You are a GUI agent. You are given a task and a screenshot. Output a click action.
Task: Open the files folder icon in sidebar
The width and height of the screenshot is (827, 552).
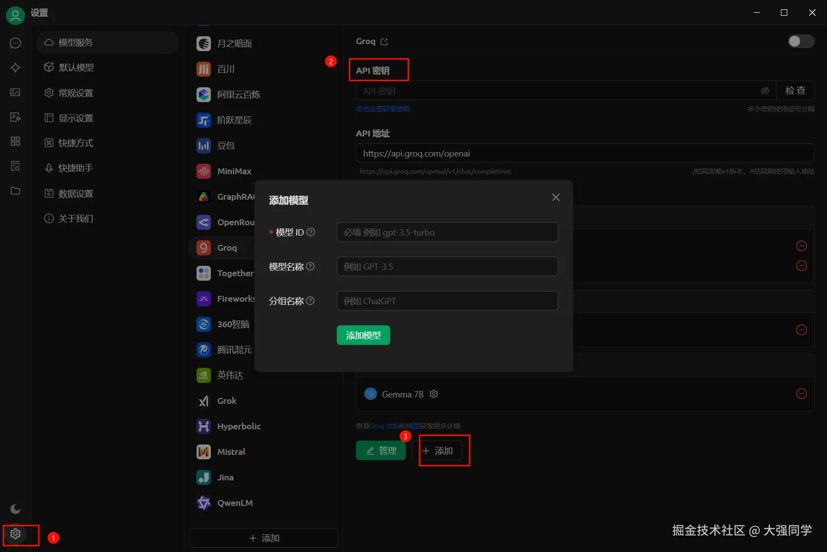tap(15, 190)
